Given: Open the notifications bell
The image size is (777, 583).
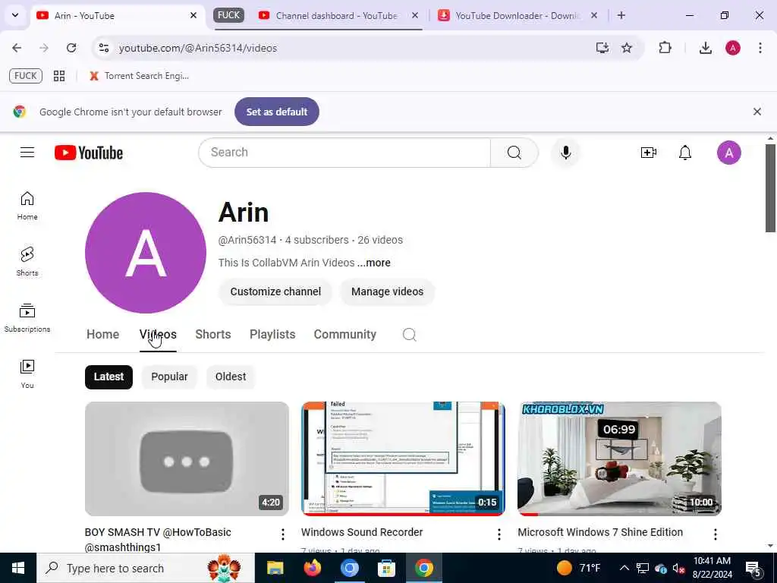Looking at the screenshot, I should 685,153.
